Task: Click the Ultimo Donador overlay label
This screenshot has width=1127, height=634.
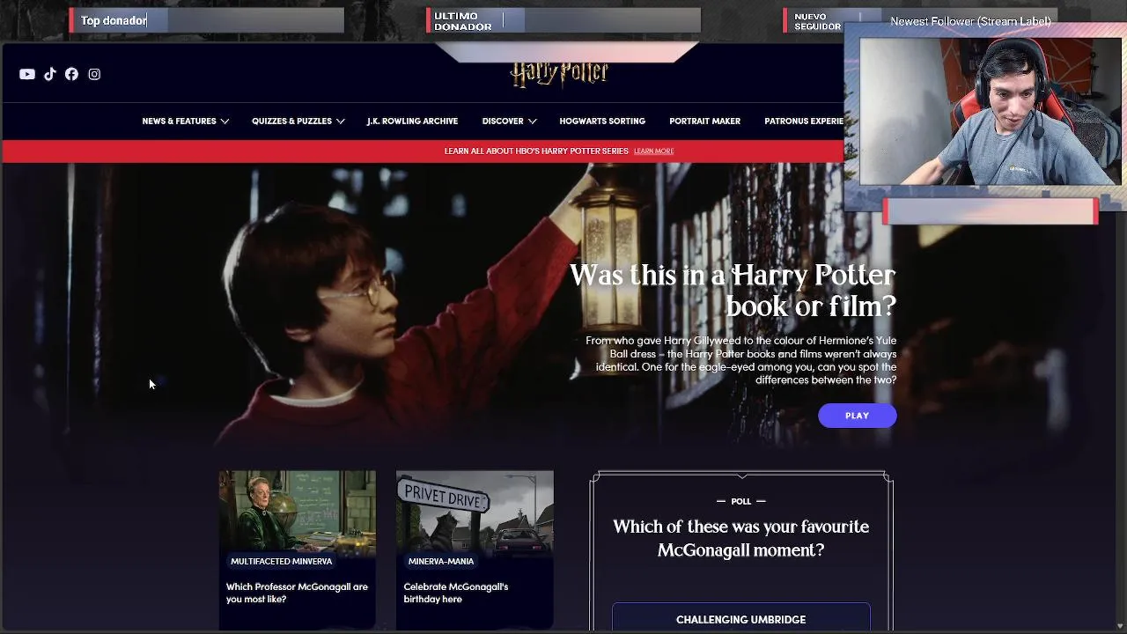Action: pyautogui.click(x=462, y=21)
